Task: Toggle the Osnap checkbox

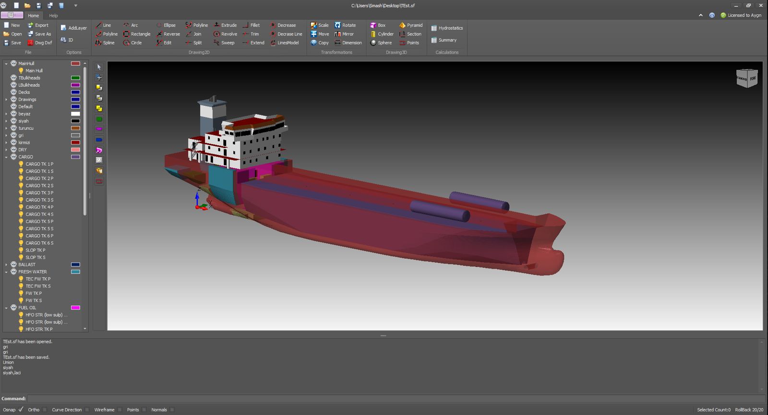Action: click(21, 410)
